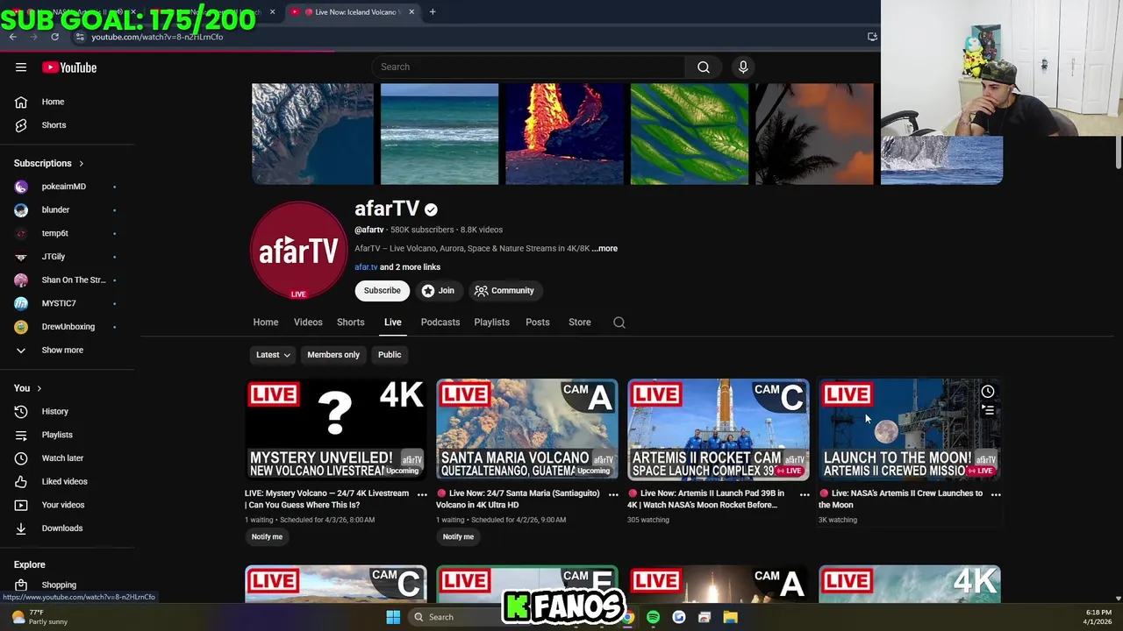Image resolution: width=1123 pixels, height=631 pixels.
Task: Select the Live tab
Action: coord(393,323)
